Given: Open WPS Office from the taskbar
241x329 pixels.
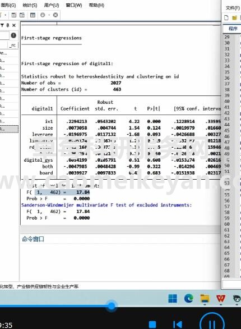Looking at the screenshot, I should 221,298.
